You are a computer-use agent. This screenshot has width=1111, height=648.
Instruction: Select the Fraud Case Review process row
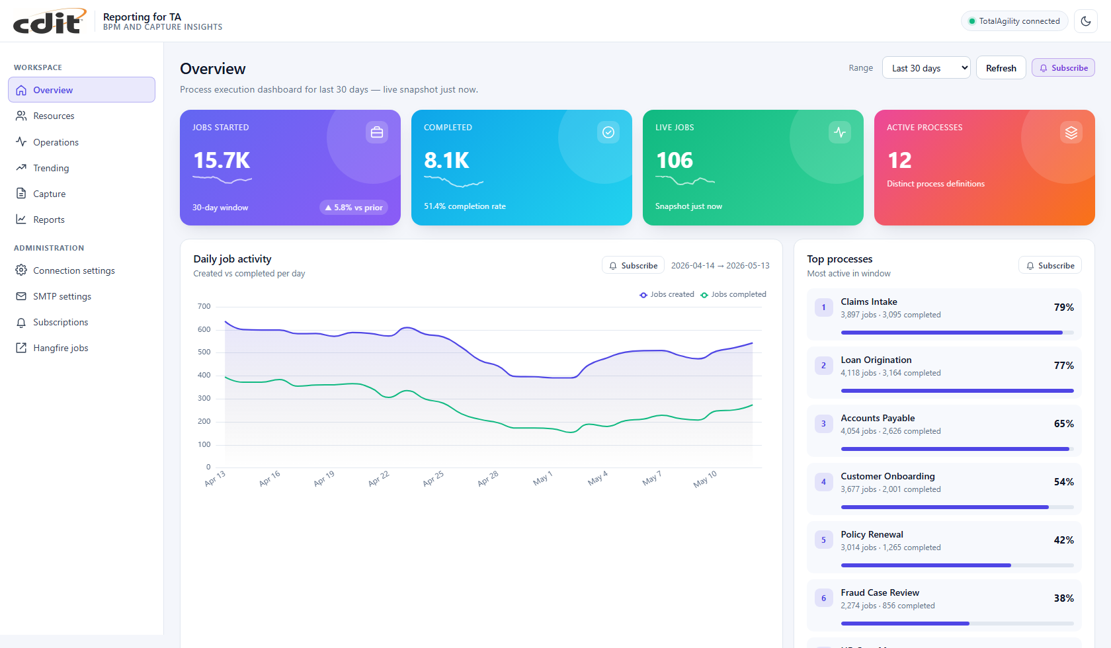pyautogui.click(x=944, y=605)
